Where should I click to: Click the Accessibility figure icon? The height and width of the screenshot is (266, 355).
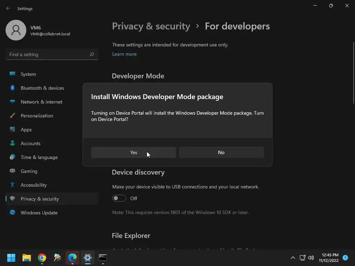12,185
